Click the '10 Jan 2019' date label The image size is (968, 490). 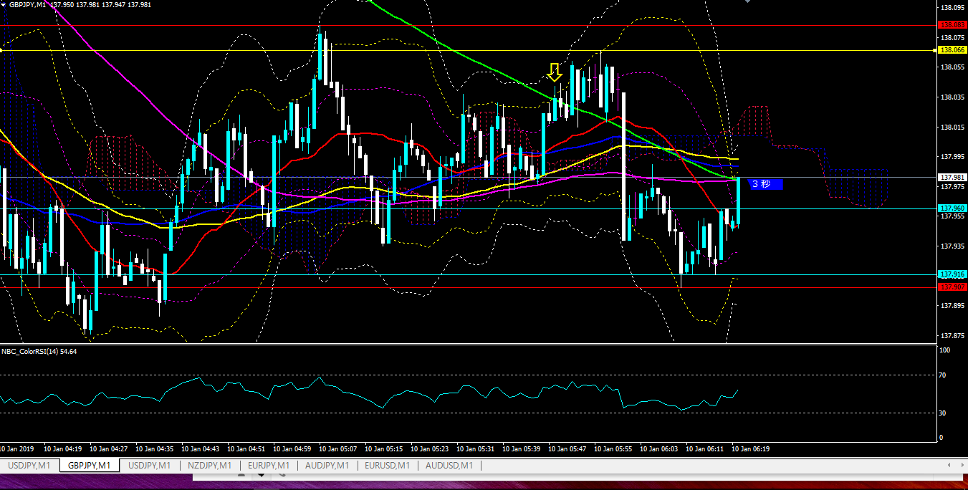pyautogui.click(x=16, y=449)
